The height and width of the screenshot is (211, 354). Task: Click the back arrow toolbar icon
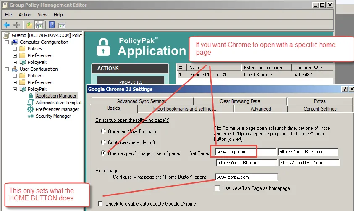[x=7, y=25]
